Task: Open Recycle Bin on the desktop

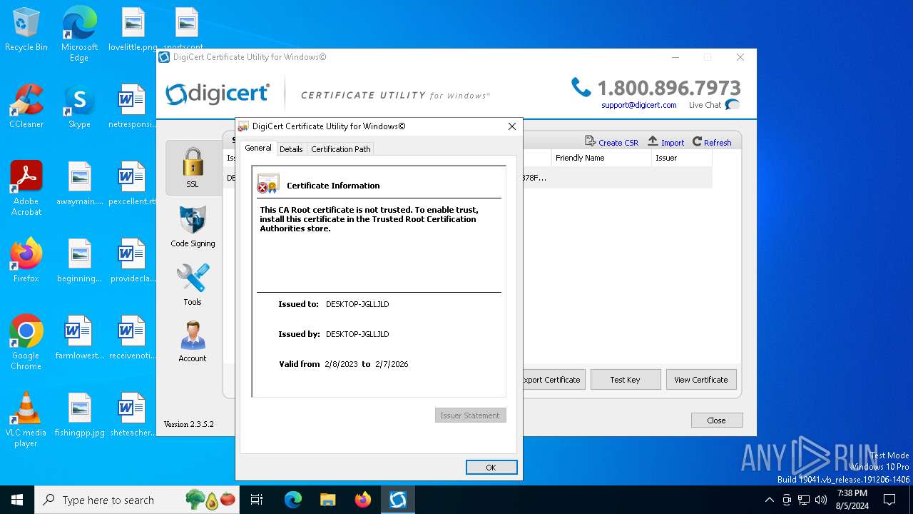Action: pos(26,30)
